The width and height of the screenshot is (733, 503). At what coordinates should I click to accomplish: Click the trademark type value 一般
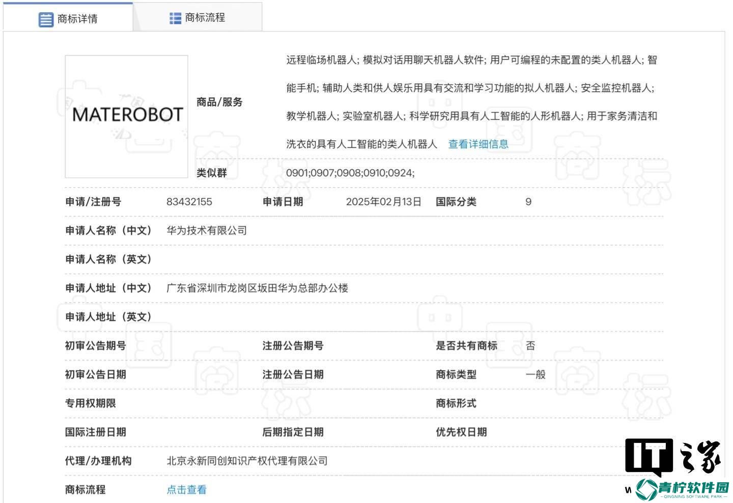(535, 375)
